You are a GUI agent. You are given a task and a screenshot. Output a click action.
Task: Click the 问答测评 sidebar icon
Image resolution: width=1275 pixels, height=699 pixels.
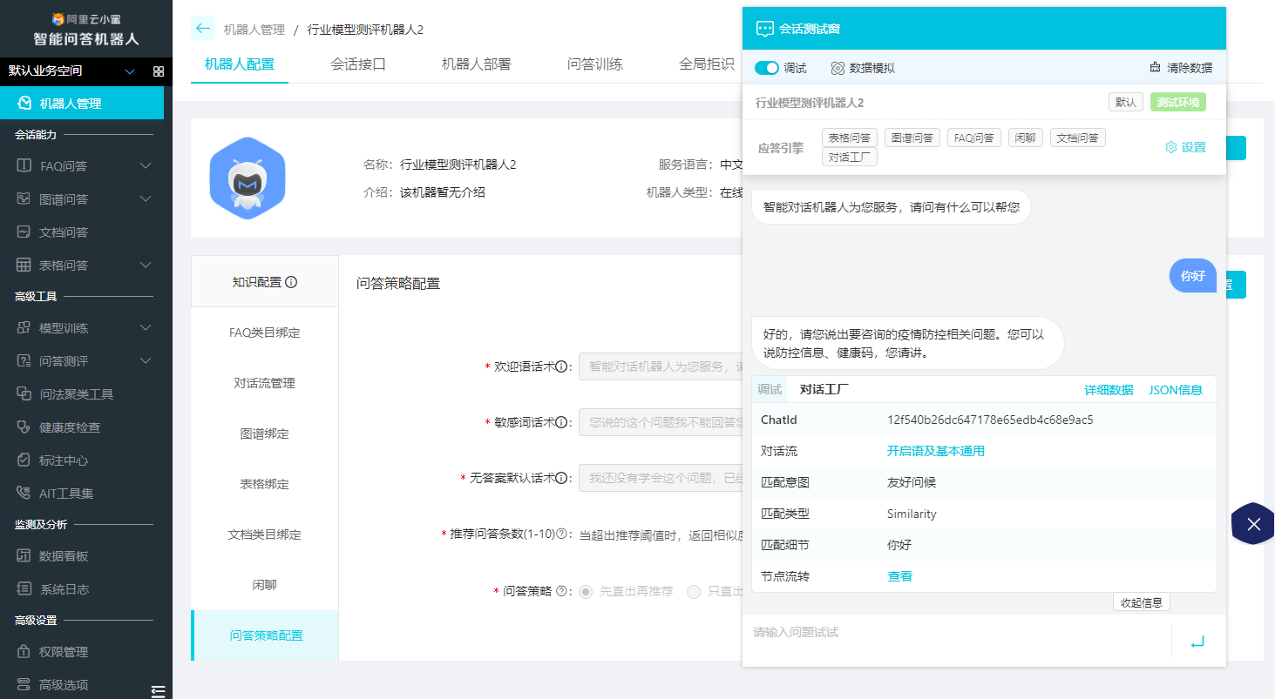[24, 361]
